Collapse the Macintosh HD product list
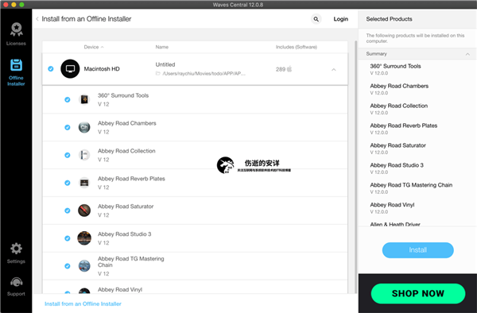This screenshot has height=313, width=477. coord(334,70)
